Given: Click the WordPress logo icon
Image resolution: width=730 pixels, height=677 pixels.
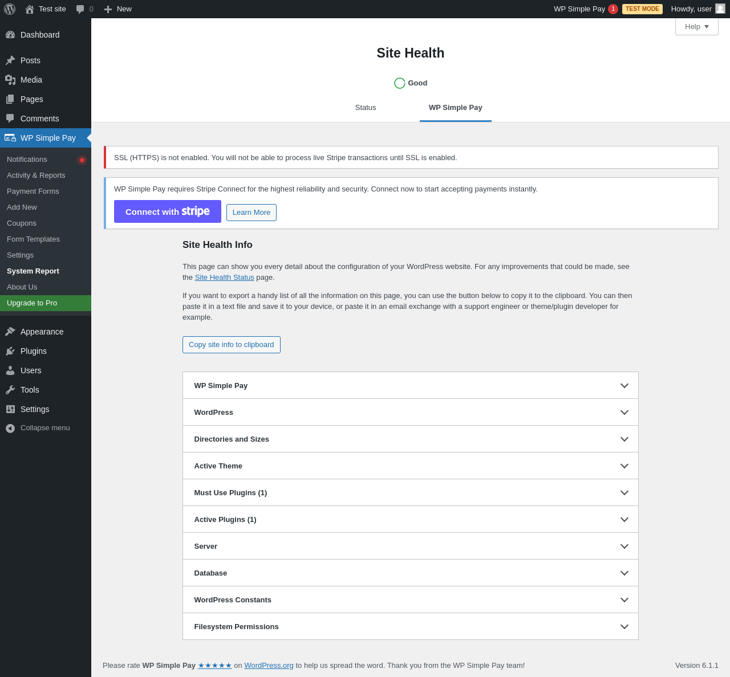Looking at the screenshot, I should pos(10,9).
